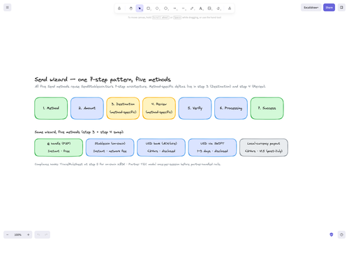Screen dimensions: 349x261
Task: Toggle the lock tool icon
Action: tap(119, 8)
